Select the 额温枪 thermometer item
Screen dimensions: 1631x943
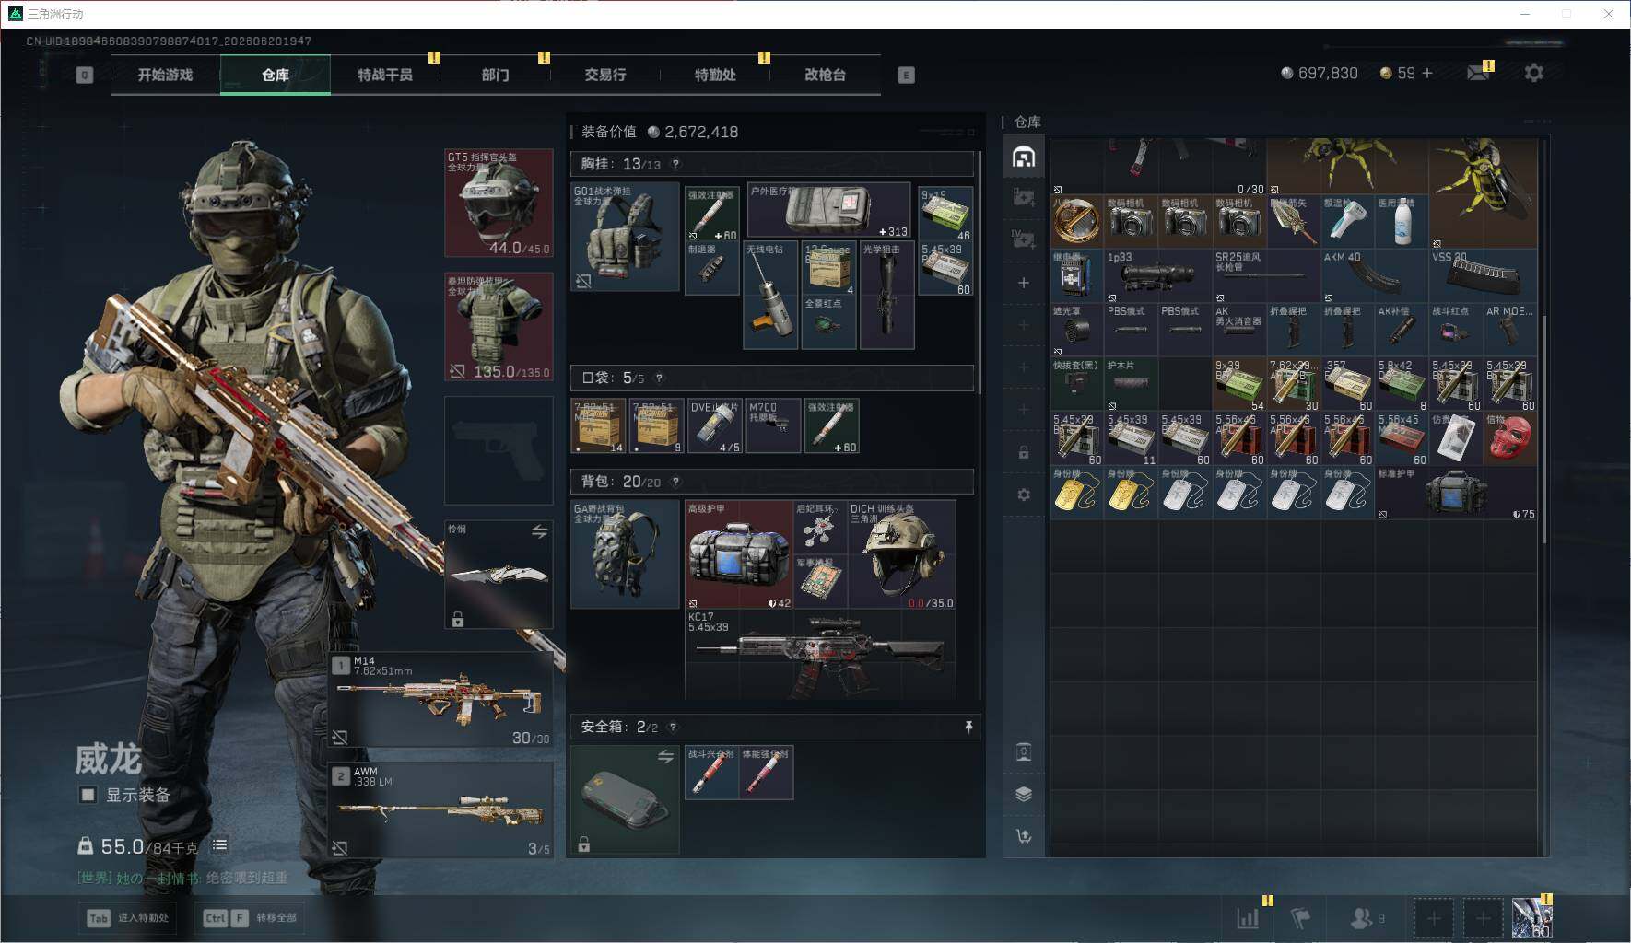(1347, 221)
